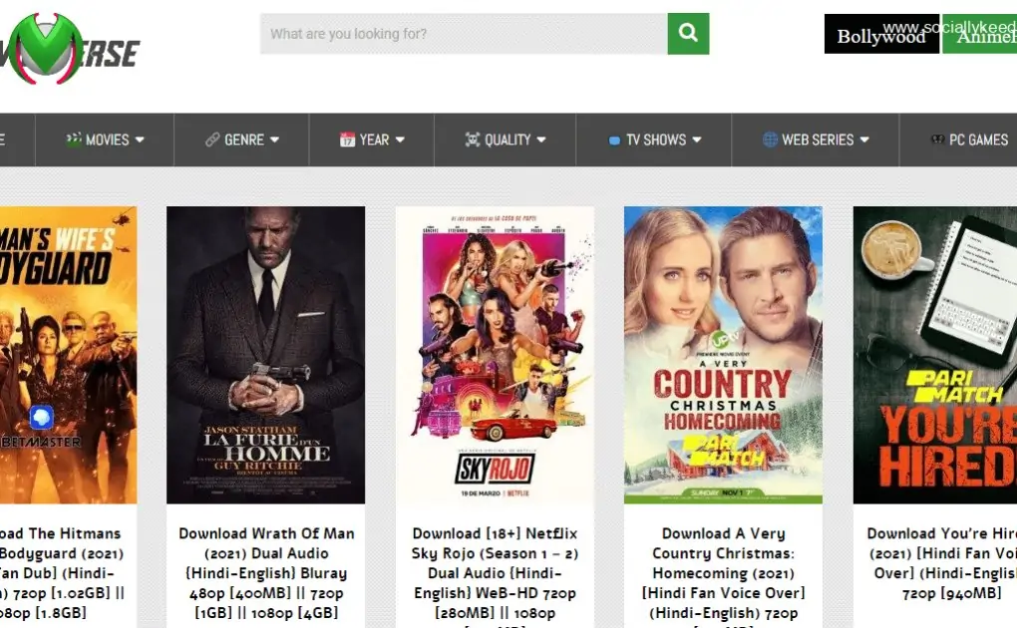1017x628 pixels.
Task: Click the Year menu calendar icon
Action: tap(348, 140)
